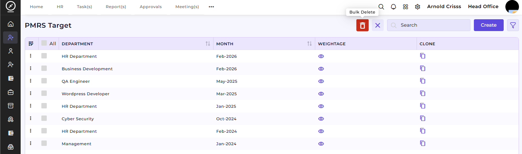
Task: Click the X cancel selection button
Action: (378, 25)
